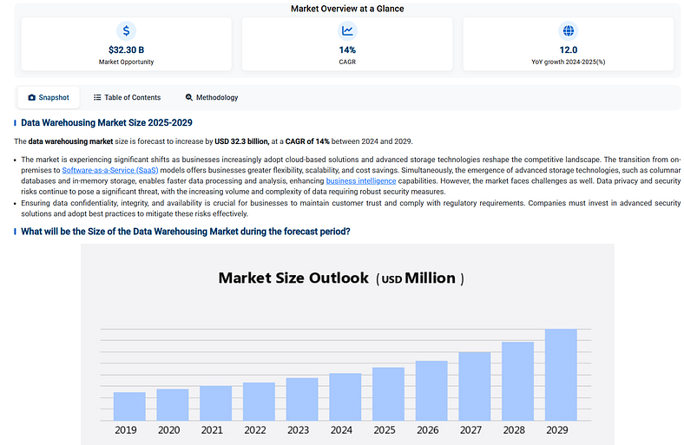
Task: Click the 12.0 YoY growth value
Action: pos(569,50)
